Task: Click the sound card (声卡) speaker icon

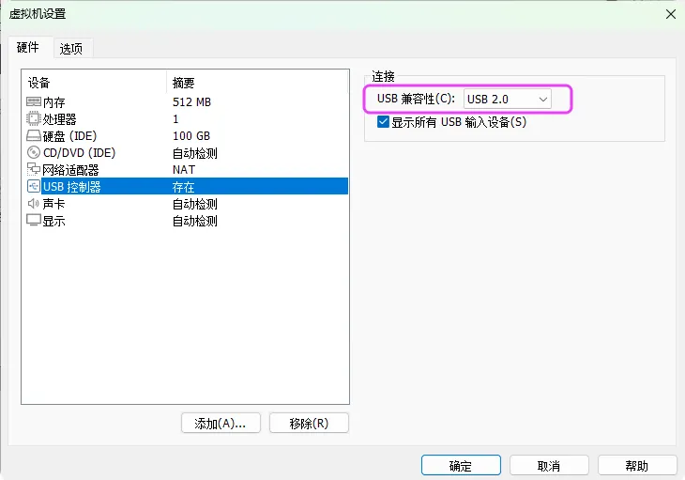Action: (34, 203)
